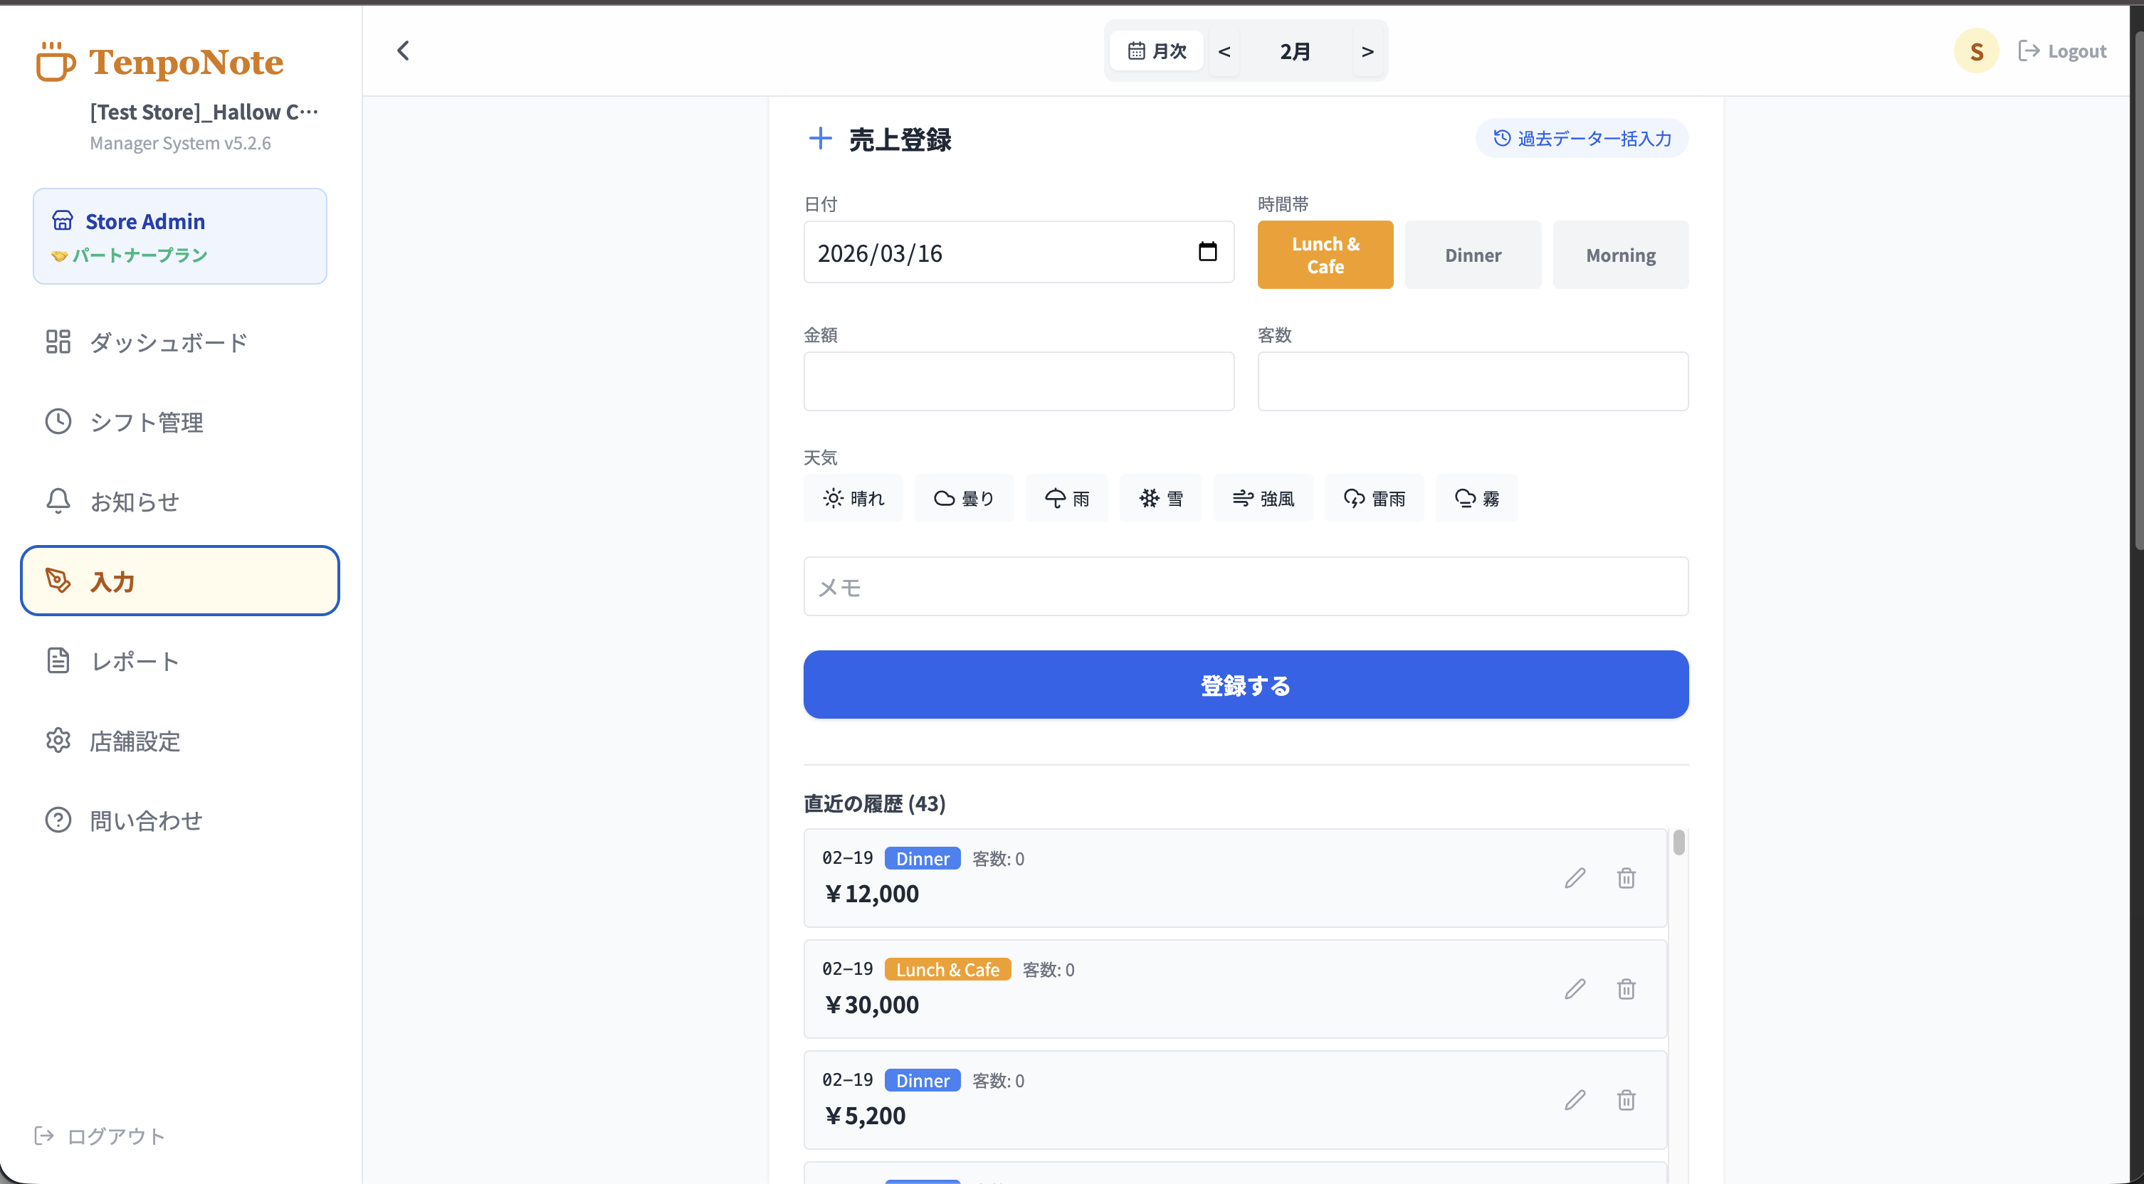Screen dimensions: 2144x1184
Task: Delete the 02-19 Dinner ¥12,000 entry
Action: click(1627, 878)
